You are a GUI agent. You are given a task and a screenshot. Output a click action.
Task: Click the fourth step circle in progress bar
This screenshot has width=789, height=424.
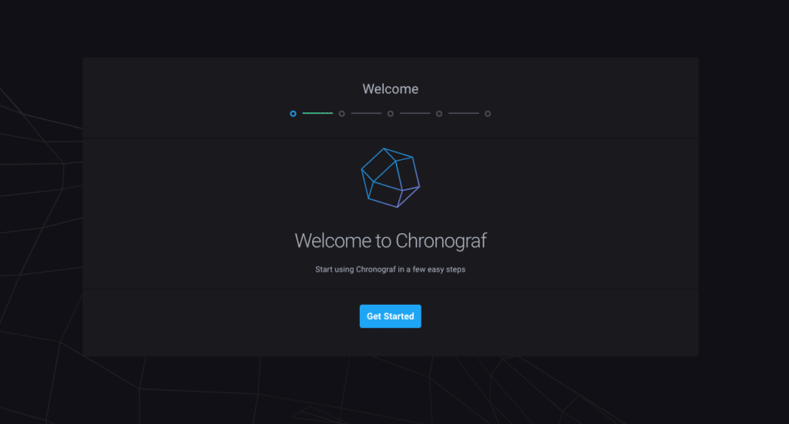(x=439, y=114)
